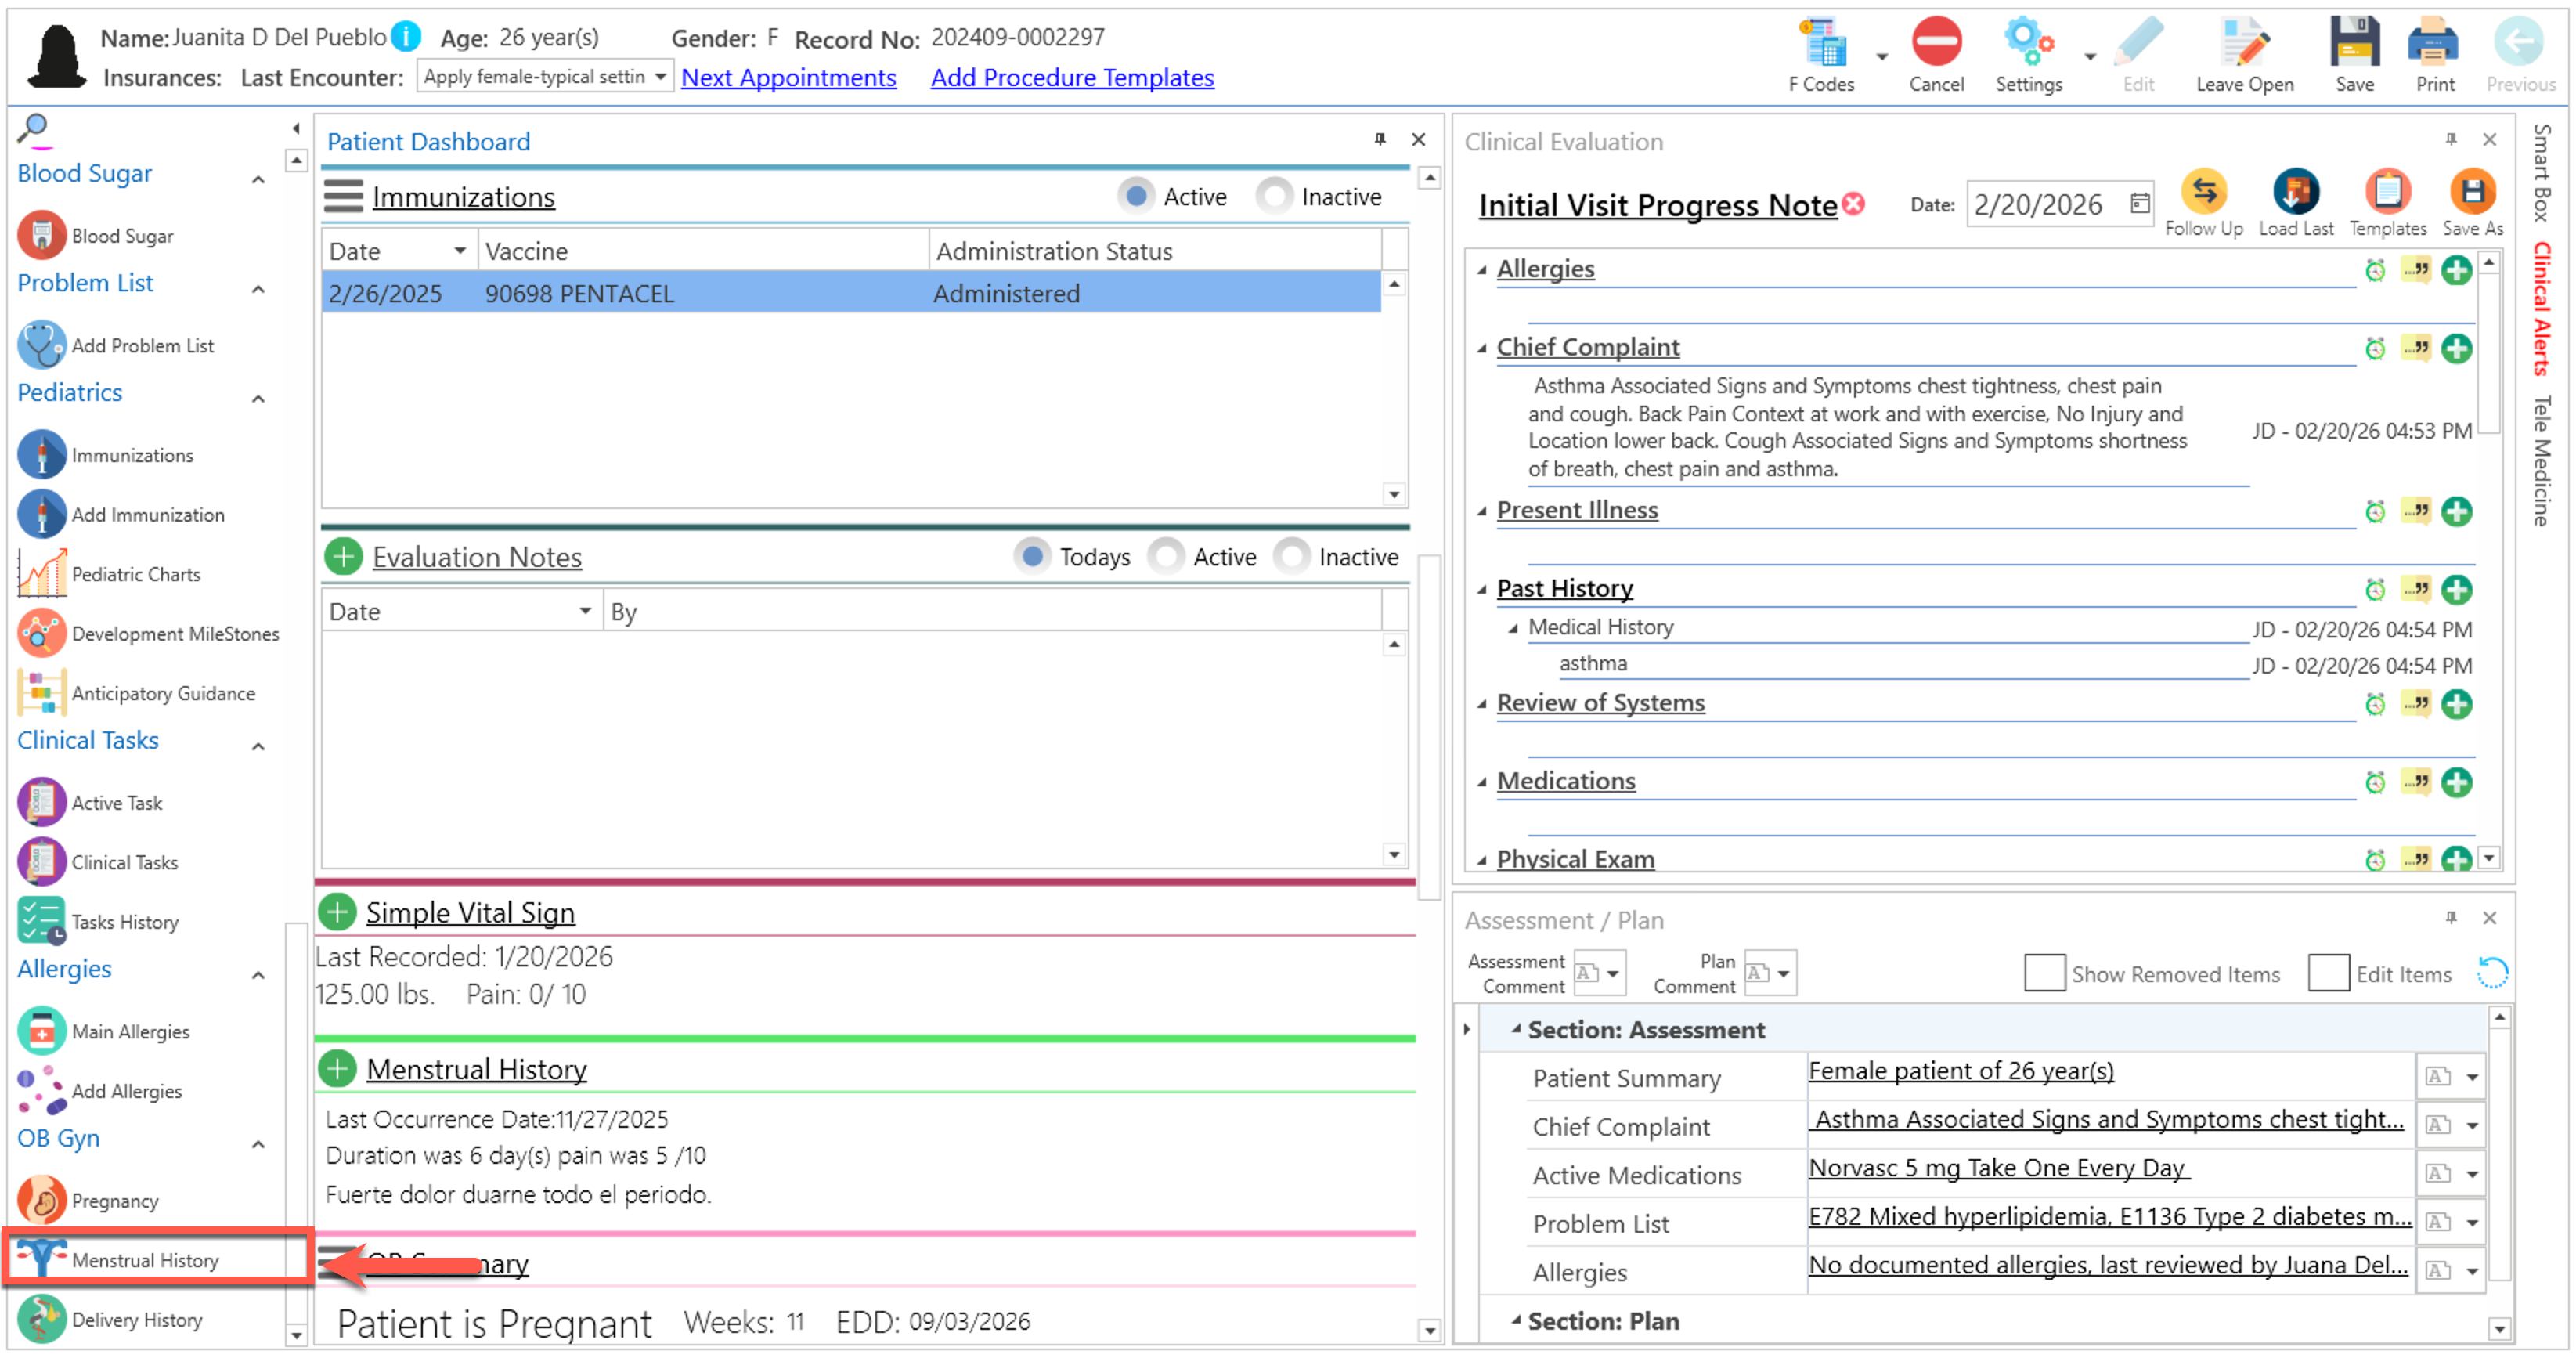Viewport: 2576px width, 1358px height.
Task: Open the Pregnancy sidebar item
Action: [41, 1200]
